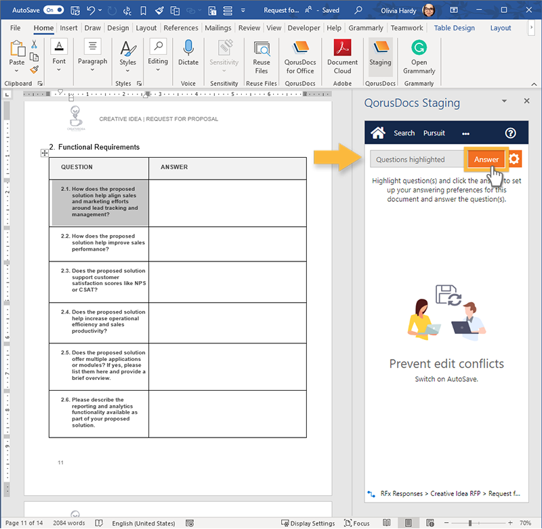This screenshot has width=542, height=529.
Task: Close the QorusDocs Staging pane
Action: [x=526, y=101]
